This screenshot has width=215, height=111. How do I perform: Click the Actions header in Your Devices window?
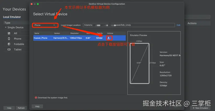[192, 23]
